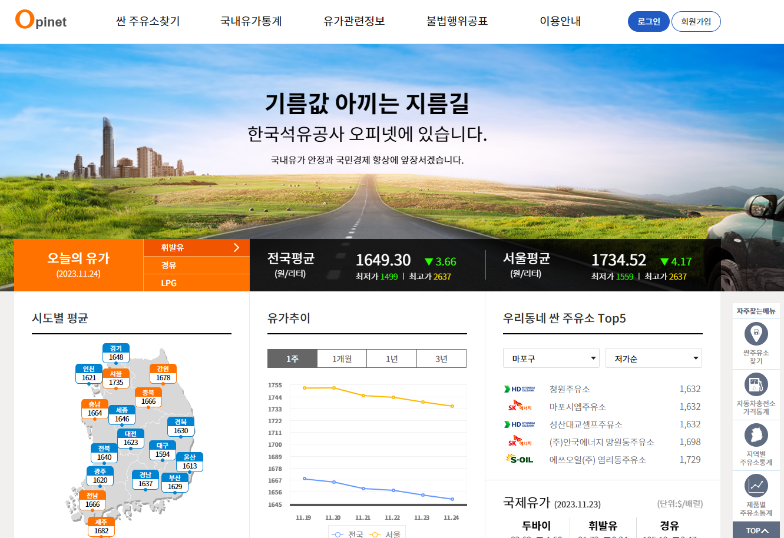Image resolution: width=784 pixels, height=538 pixels.
Task: Open 에쓰오일(주) 염리동주유소 link
Action: pos(598,460)
